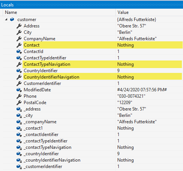Screen dimensions: 183x171
Task: Select the highlighted Contact property row
Action: point(93,45)
